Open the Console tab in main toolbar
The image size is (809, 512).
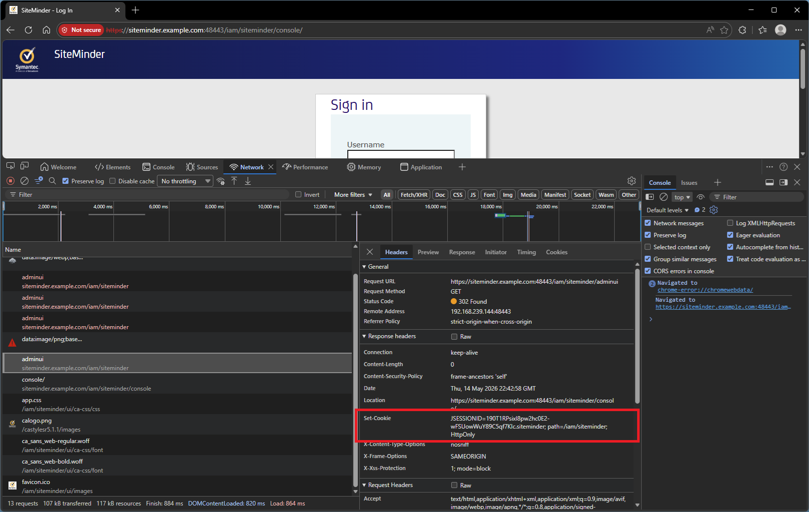158,167
